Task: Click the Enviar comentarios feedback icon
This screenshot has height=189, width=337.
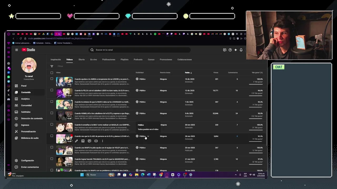Action: point(16,167)
